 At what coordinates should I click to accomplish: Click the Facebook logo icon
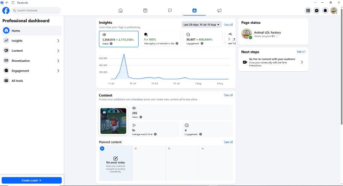(x=6, y=11)
